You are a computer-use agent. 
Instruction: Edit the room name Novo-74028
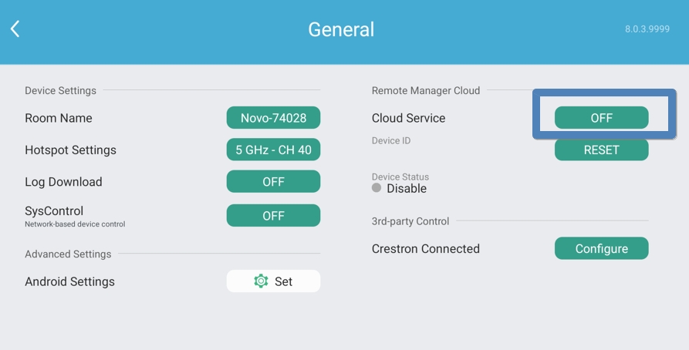coord(273,118)
